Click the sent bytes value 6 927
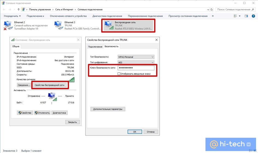The height and width of the screenshot is (153, 258). 43,102
